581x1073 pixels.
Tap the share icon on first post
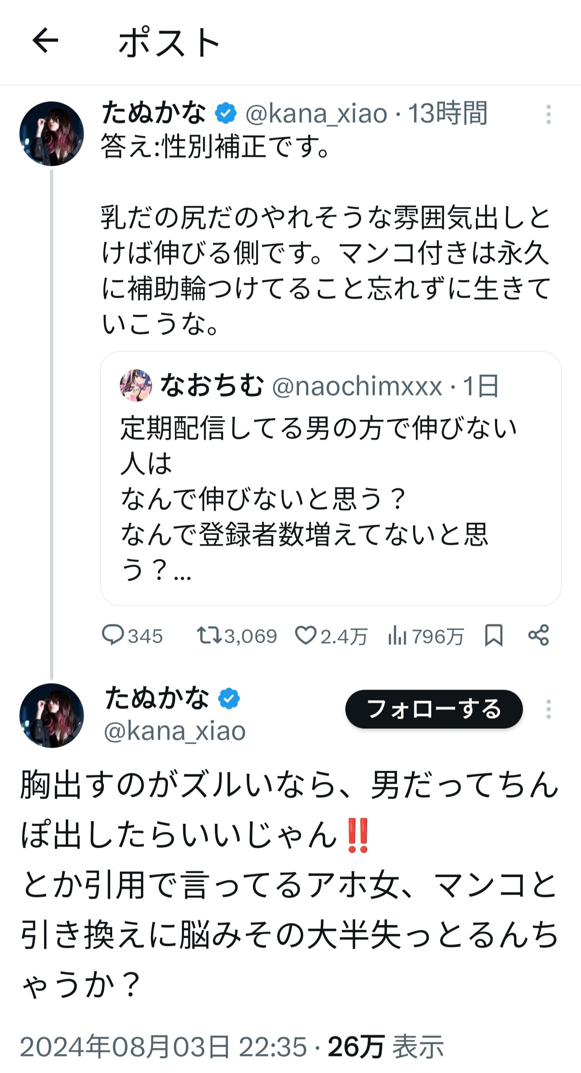point(539,635)
